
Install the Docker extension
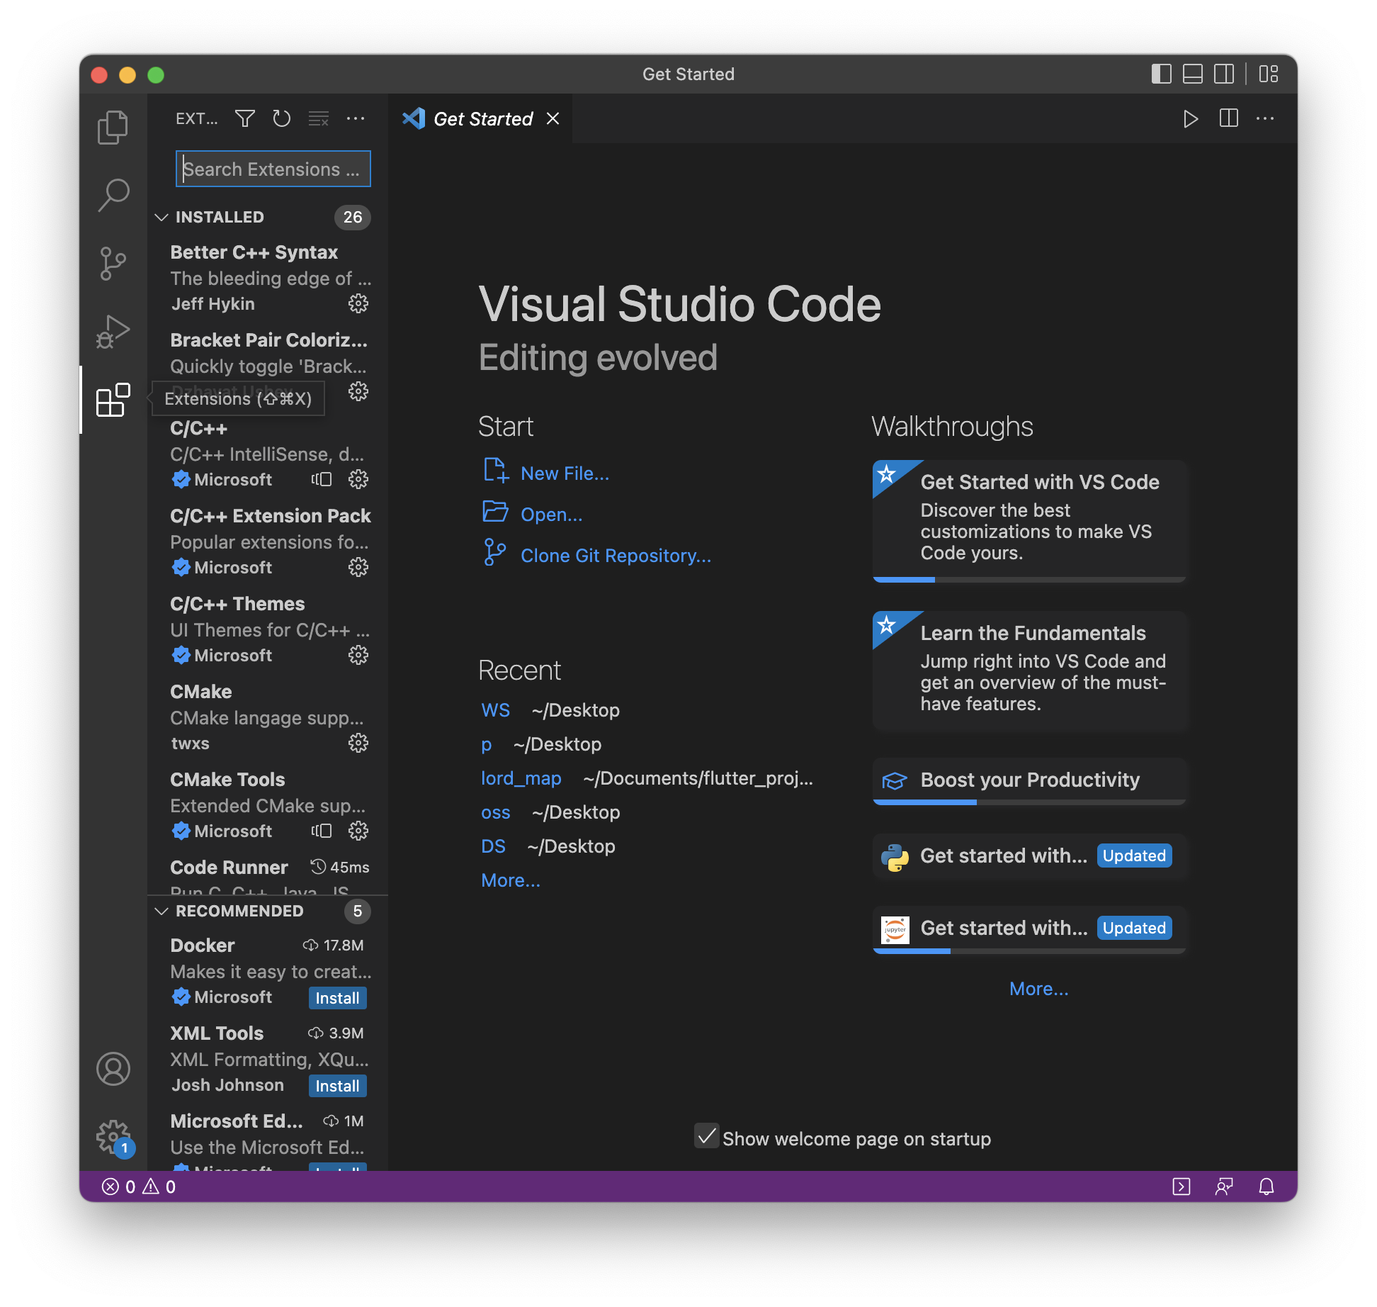[x=337, y=998]
